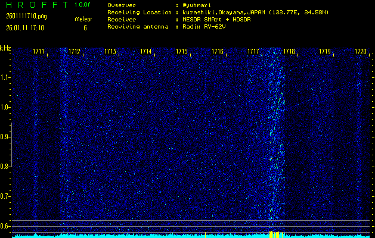Select the 26.01.11 17:10 date stamp

[x=21, y=27]
